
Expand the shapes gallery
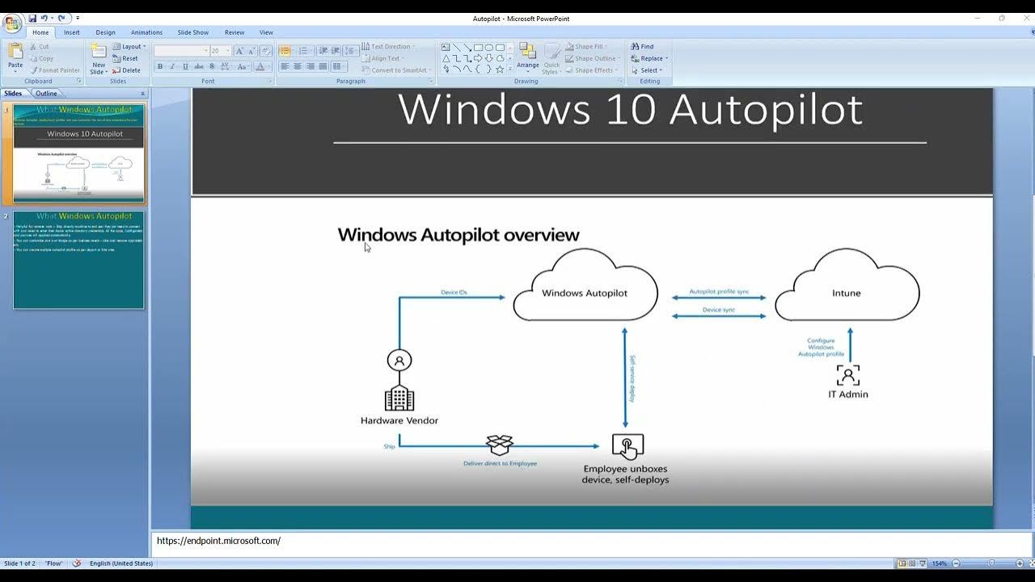coord(511,70)
